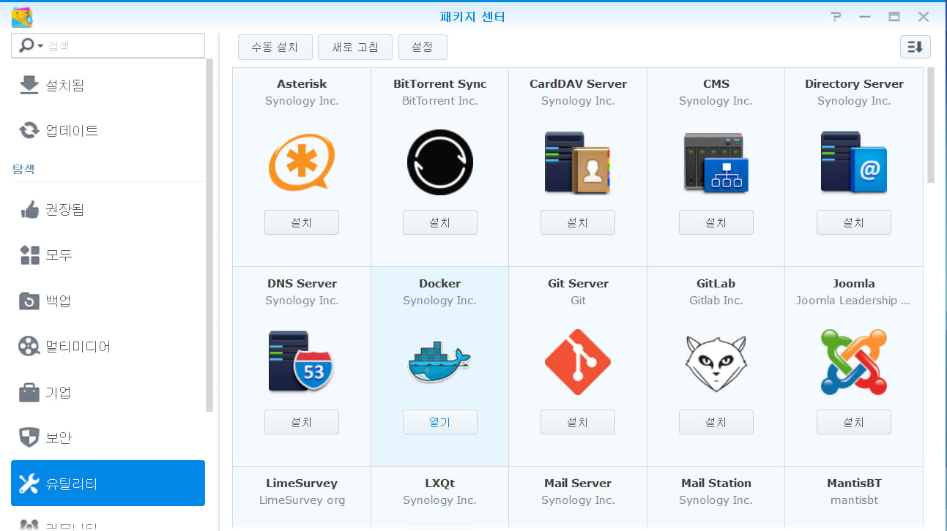This screenshot has height=531, width=947.
Task: Open the Git Server package icon
Action: click(x=578, y=361)
